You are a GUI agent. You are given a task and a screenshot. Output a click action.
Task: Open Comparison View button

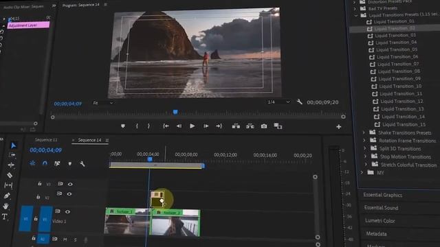click(278, 126)
